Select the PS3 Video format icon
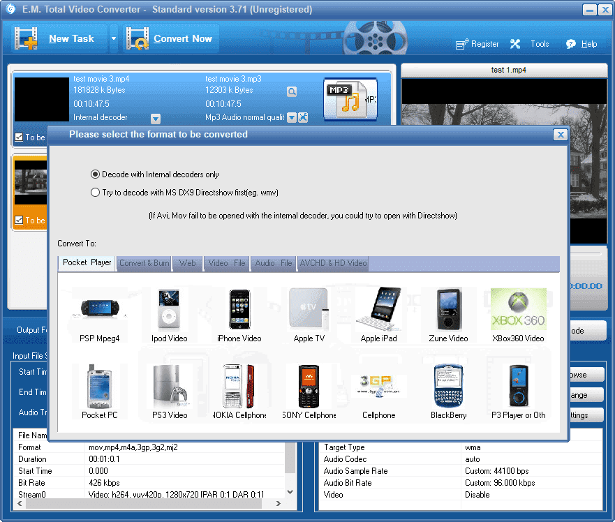 [x=170, y=387]
